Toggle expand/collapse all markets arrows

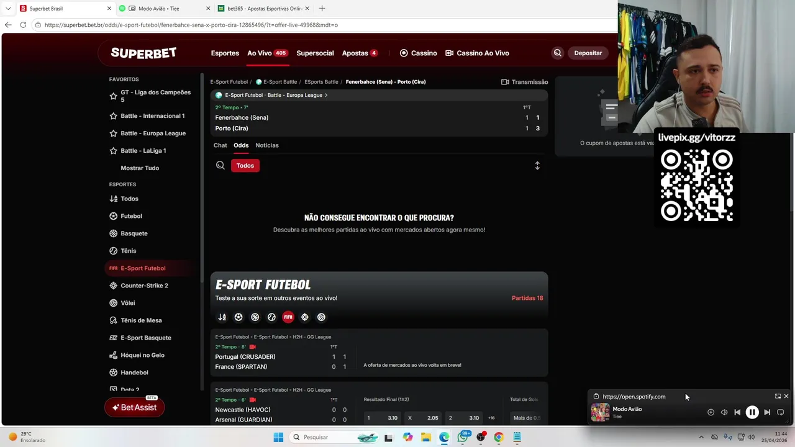click(537, 166)
